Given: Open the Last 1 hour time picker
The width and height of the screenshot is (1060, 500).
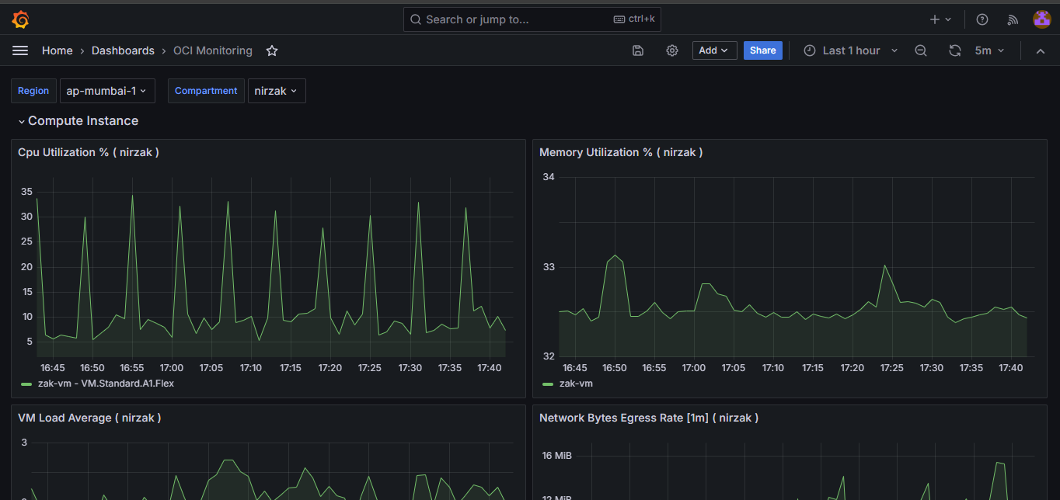Looking at the screenshot, I should pos(851,50).
